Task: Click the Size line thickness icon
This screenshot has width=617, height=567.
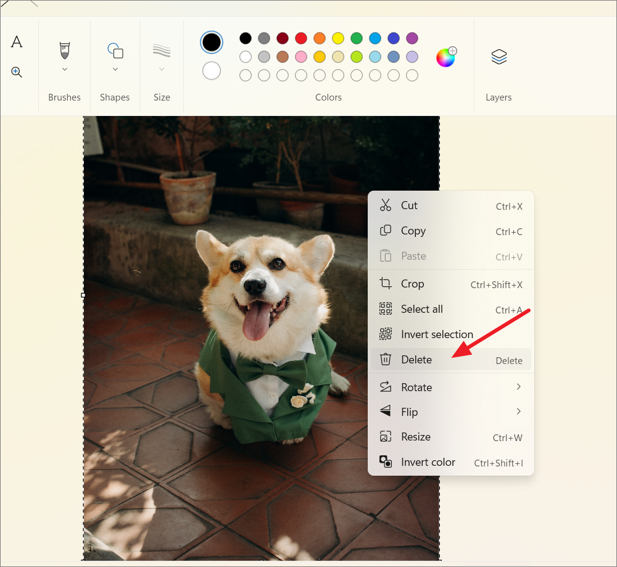Action: click(161, 51)
